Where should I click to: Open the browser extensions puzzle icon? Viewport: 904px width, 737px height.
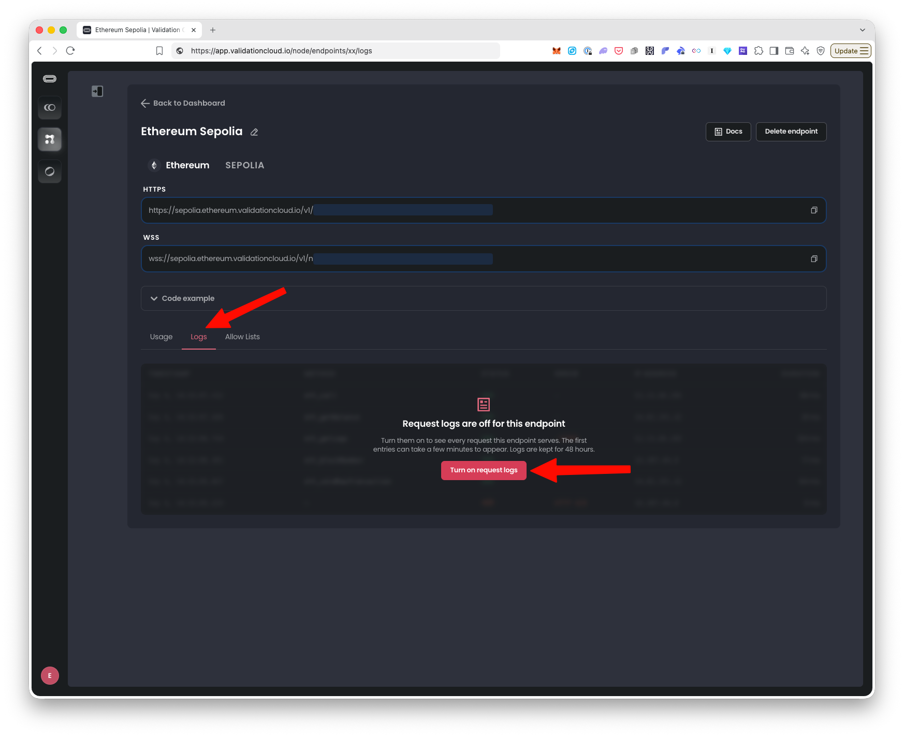click(759, 51)
